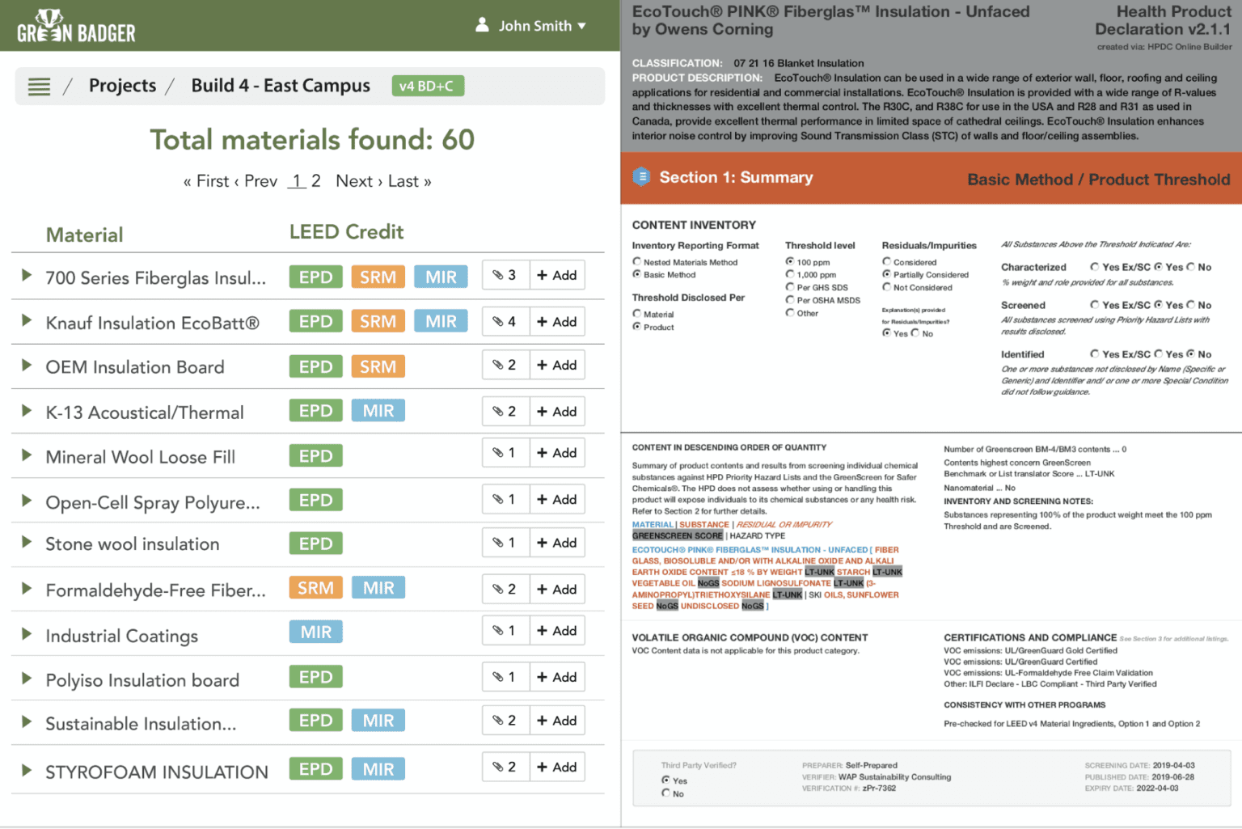Image resolution: width=1242 pixels, height=829 pixels.
Task: Click the tag count for 700 Series Fiberglas
Action: (x=505, y=275)
